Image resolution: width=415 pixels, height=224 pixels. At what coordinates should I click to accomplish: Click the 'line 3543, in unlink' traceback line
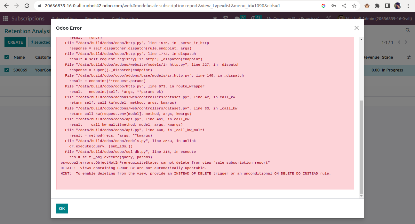(x=130, y=141)
